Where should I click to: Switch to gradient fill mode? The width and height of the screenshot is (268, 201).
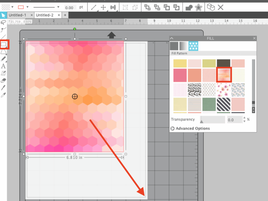pos(183,46)
